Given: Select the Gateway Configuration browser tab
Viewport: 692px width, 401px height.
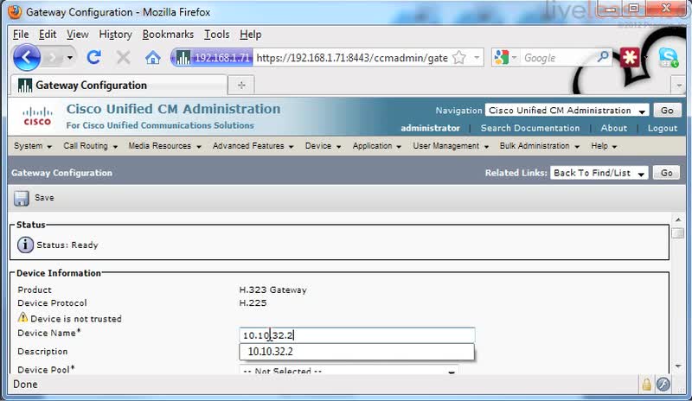Looking at the screenshot, I should point(119,86).
